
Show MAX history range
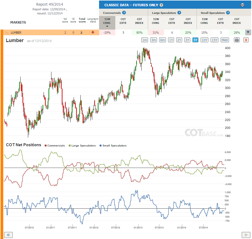pos(225,40)
